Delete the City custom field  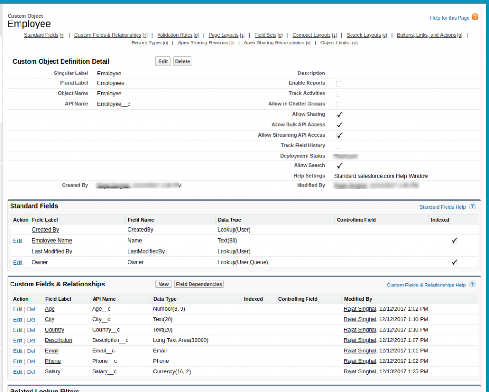coord(31,320)
